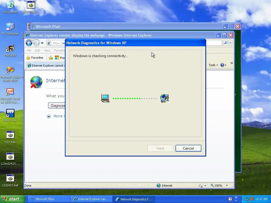Minimize the Microsoft Plus! window

tap(225, 26)
